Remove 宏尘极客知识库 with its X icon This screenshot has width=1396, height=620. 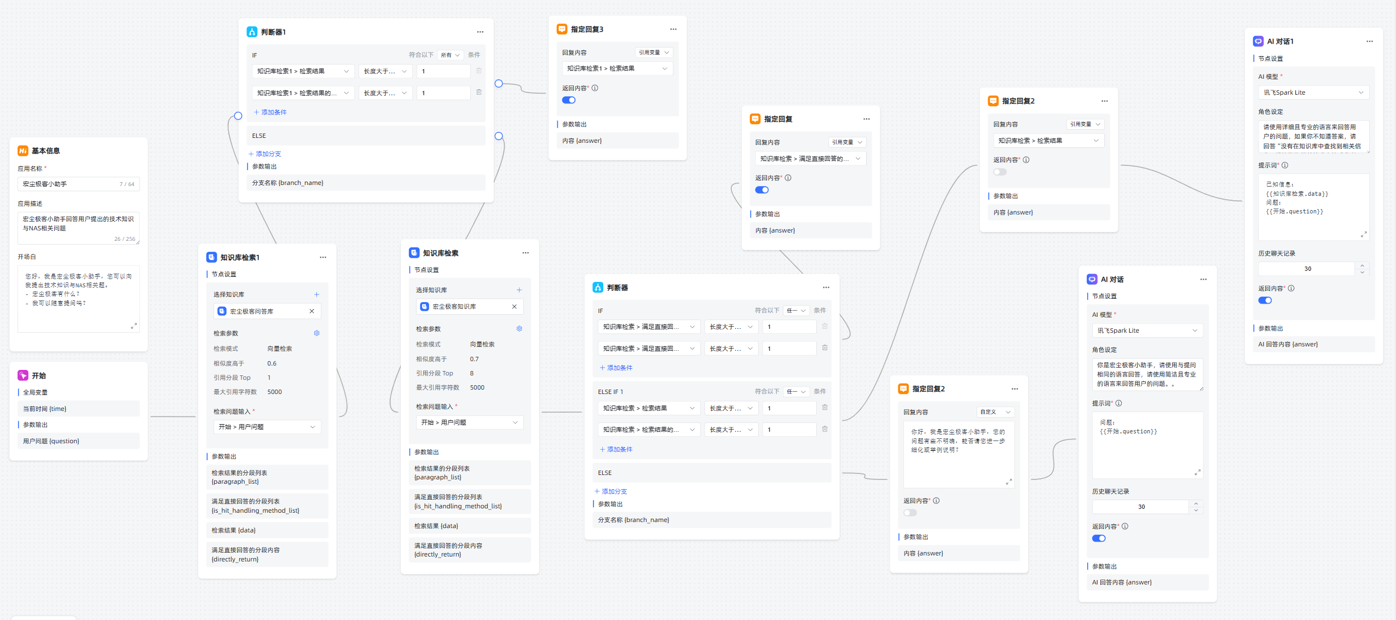[514, 307]
